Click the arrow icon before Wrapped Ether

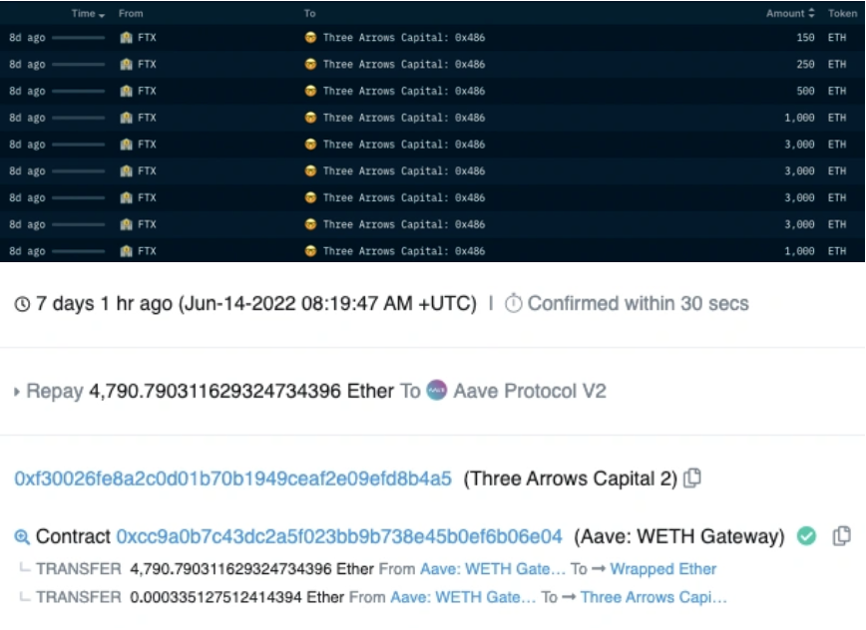(599, 569)
